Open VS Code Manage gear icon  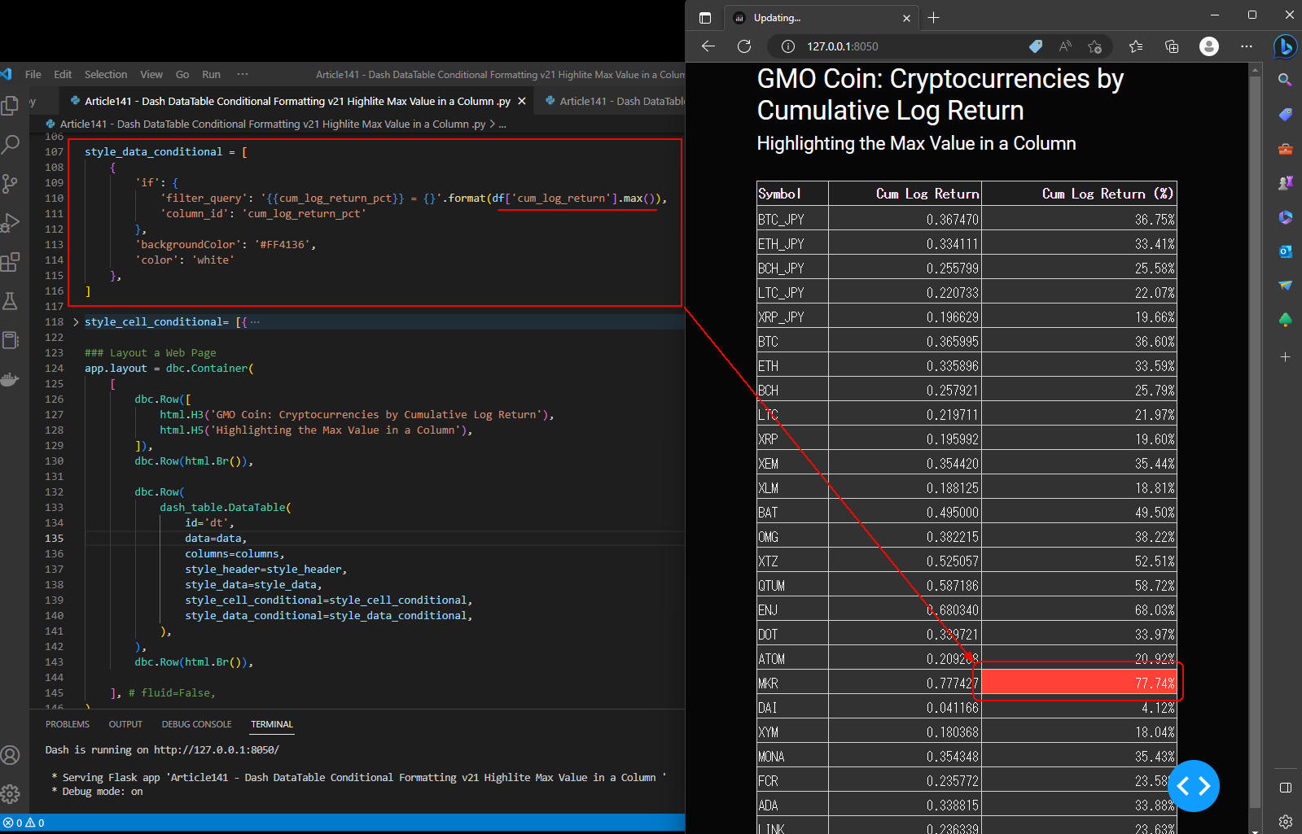click(10, 794)
